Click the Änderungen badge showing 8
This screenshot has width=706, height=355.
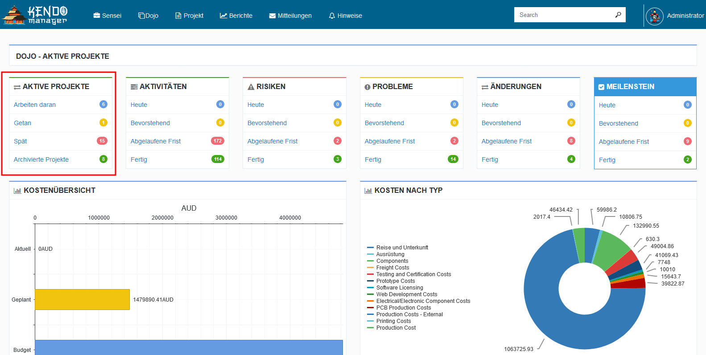pos(571,141)
